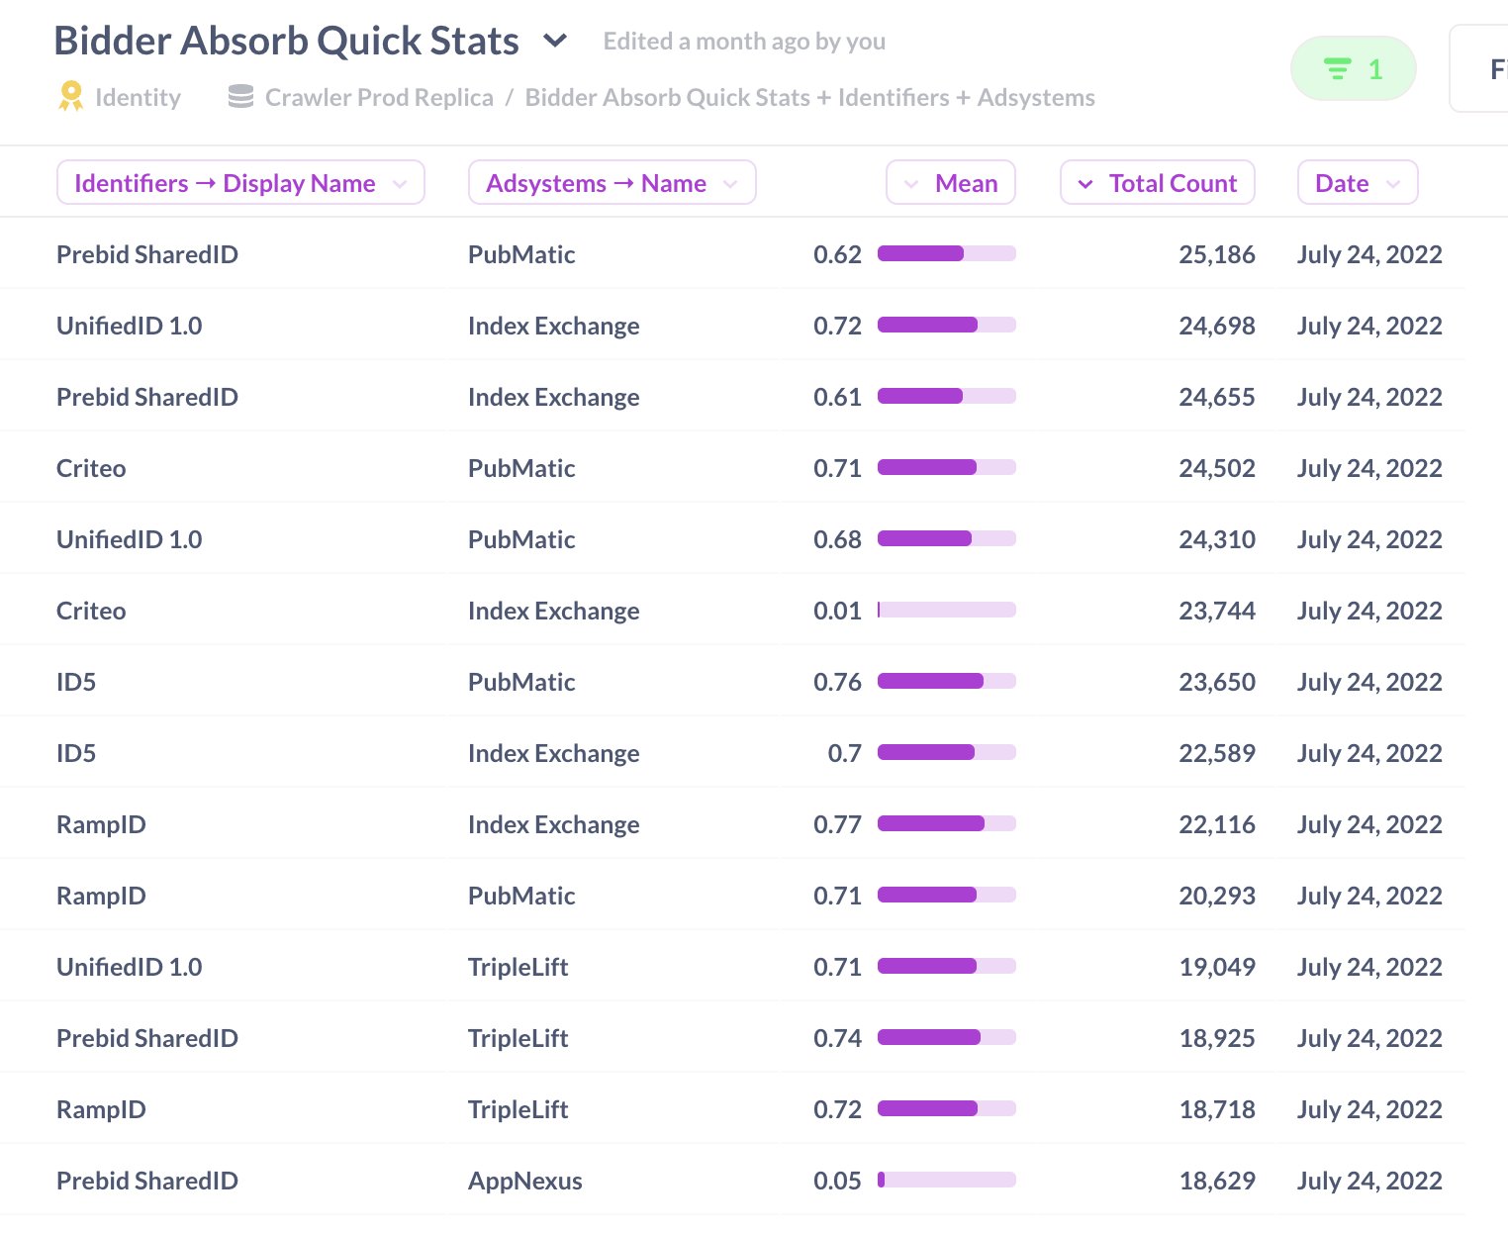Select the ID5 identifier cell

pos(76,681)
